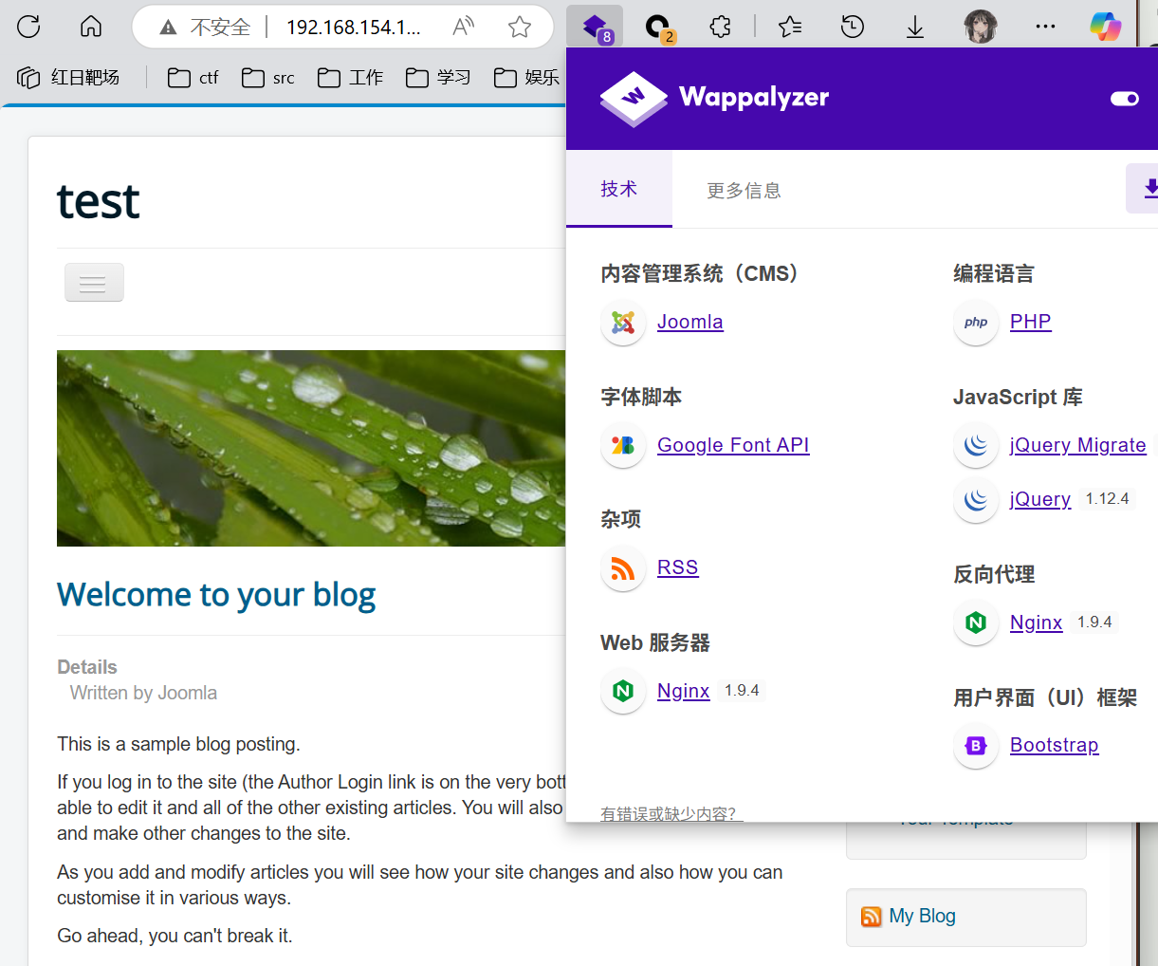1158x966 pixels.
Task: Click the jQuery Migrate logo icon
Action: [976, 446]
